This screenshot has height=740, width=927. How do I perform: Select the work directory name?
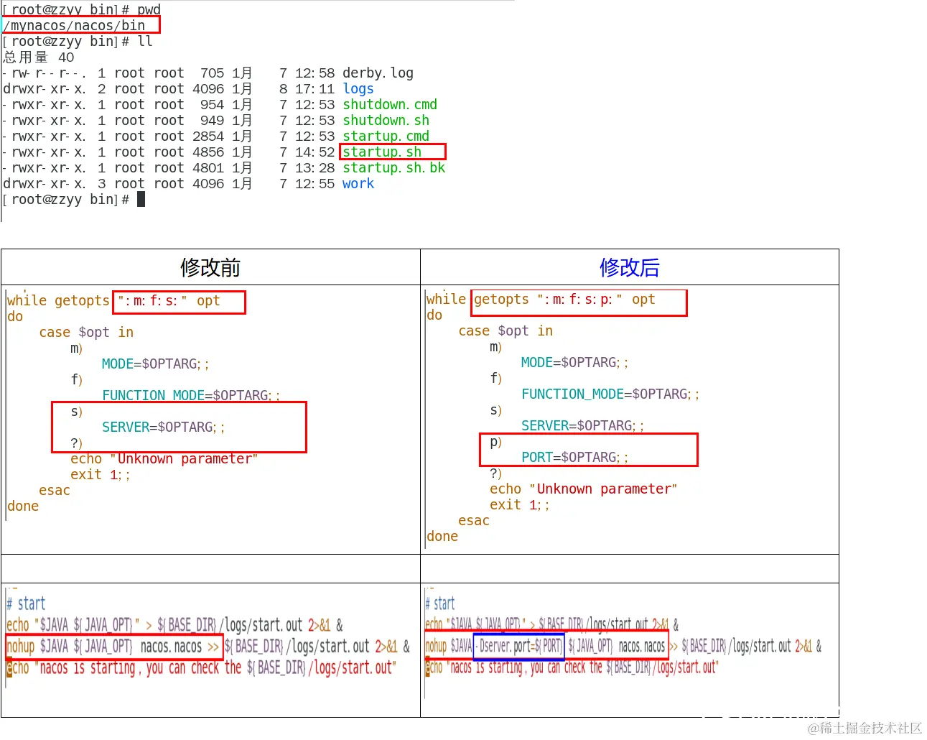[358, 183]
